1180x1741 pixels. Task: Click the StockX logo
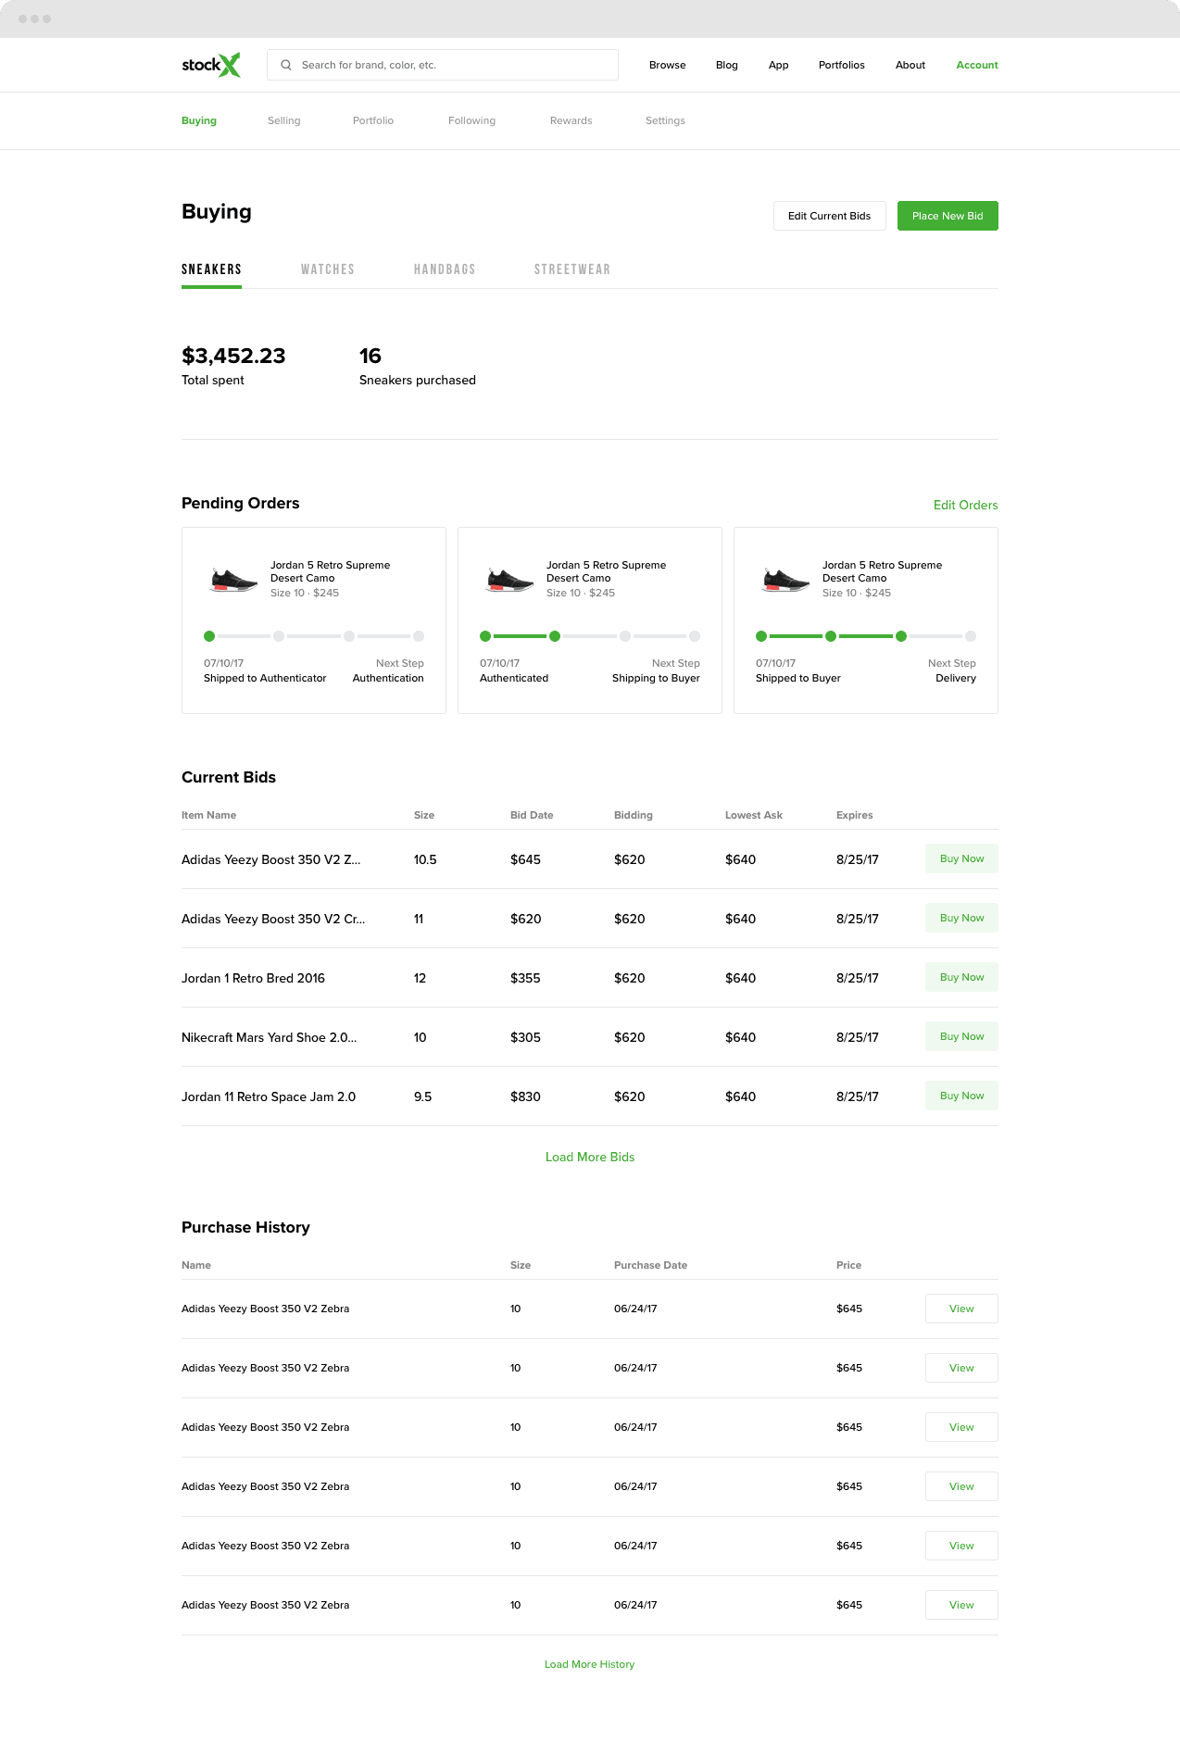pos(211,65)
